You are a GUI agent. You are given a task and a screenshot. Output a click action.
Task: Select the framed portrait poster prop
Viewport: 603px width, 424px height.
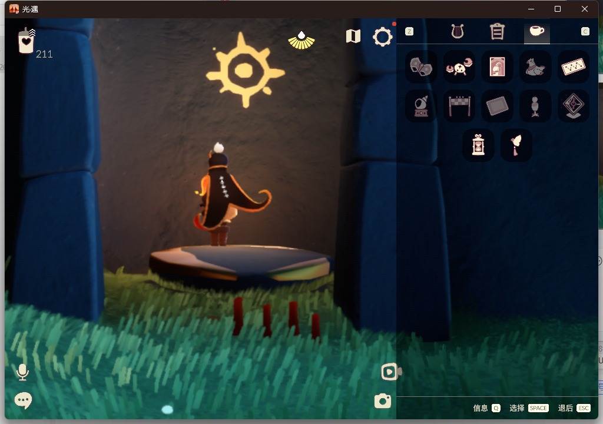[x=497, y=67]
